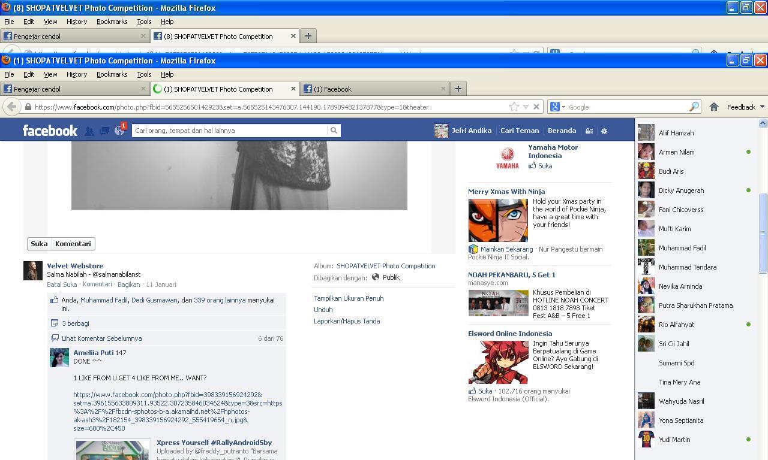Open Bookmarks menu in front Firefox window
The width and height of the screenshot is (768, 460).
point(112,74)
